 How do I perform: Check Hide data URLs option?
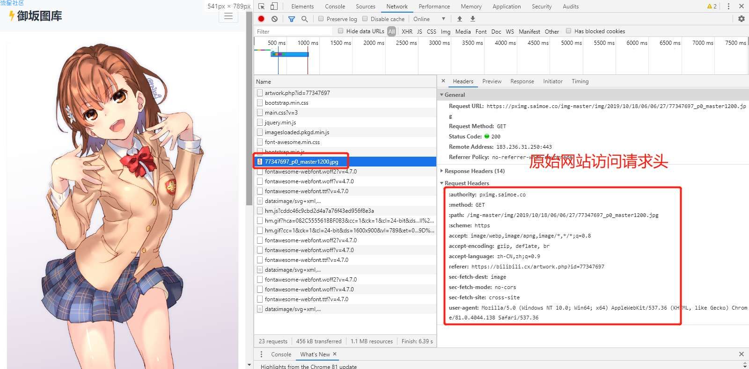pyautogui.click(x=340, y=31)
